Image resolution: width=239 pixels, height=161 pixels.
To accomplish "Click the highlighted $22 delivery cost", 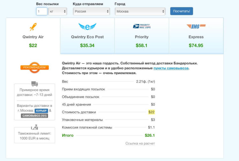I will pos(151,112).
